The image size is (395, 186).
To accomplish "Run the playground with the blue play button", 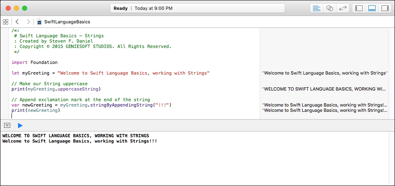I will pyautogui.click(x=20, y=125).
